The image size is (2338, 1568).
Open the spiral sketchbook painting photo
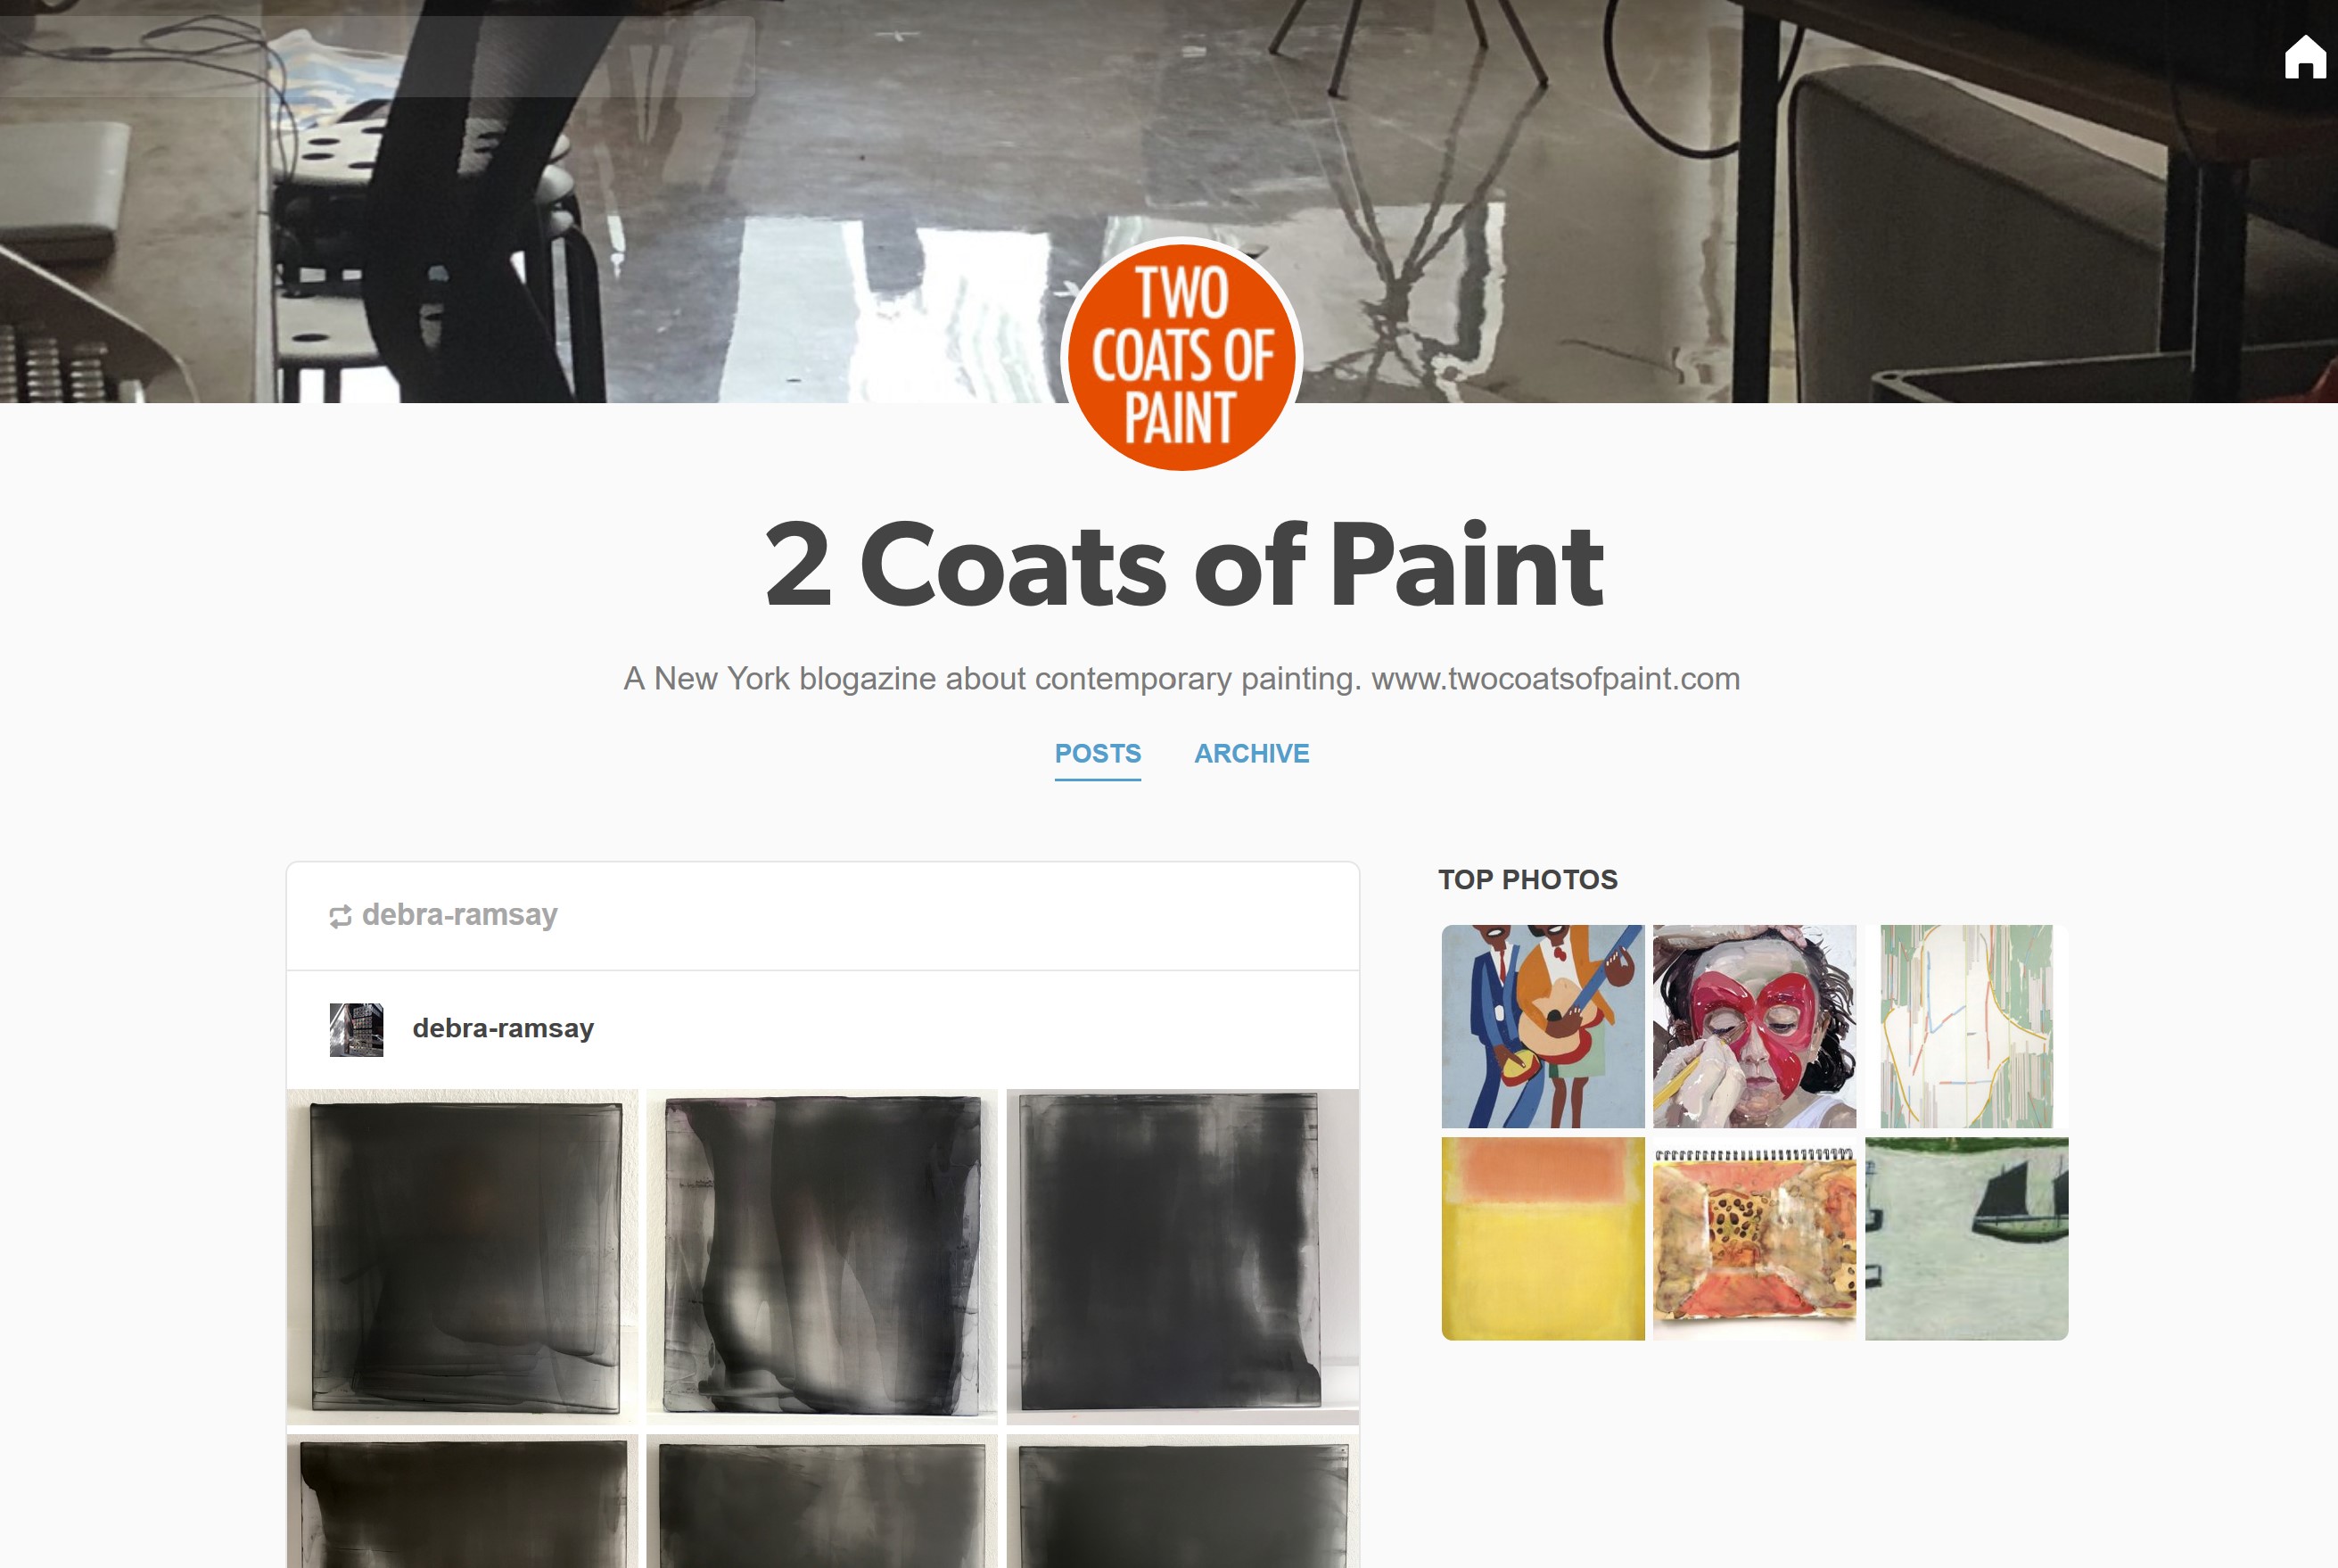pos(1754,1238)
